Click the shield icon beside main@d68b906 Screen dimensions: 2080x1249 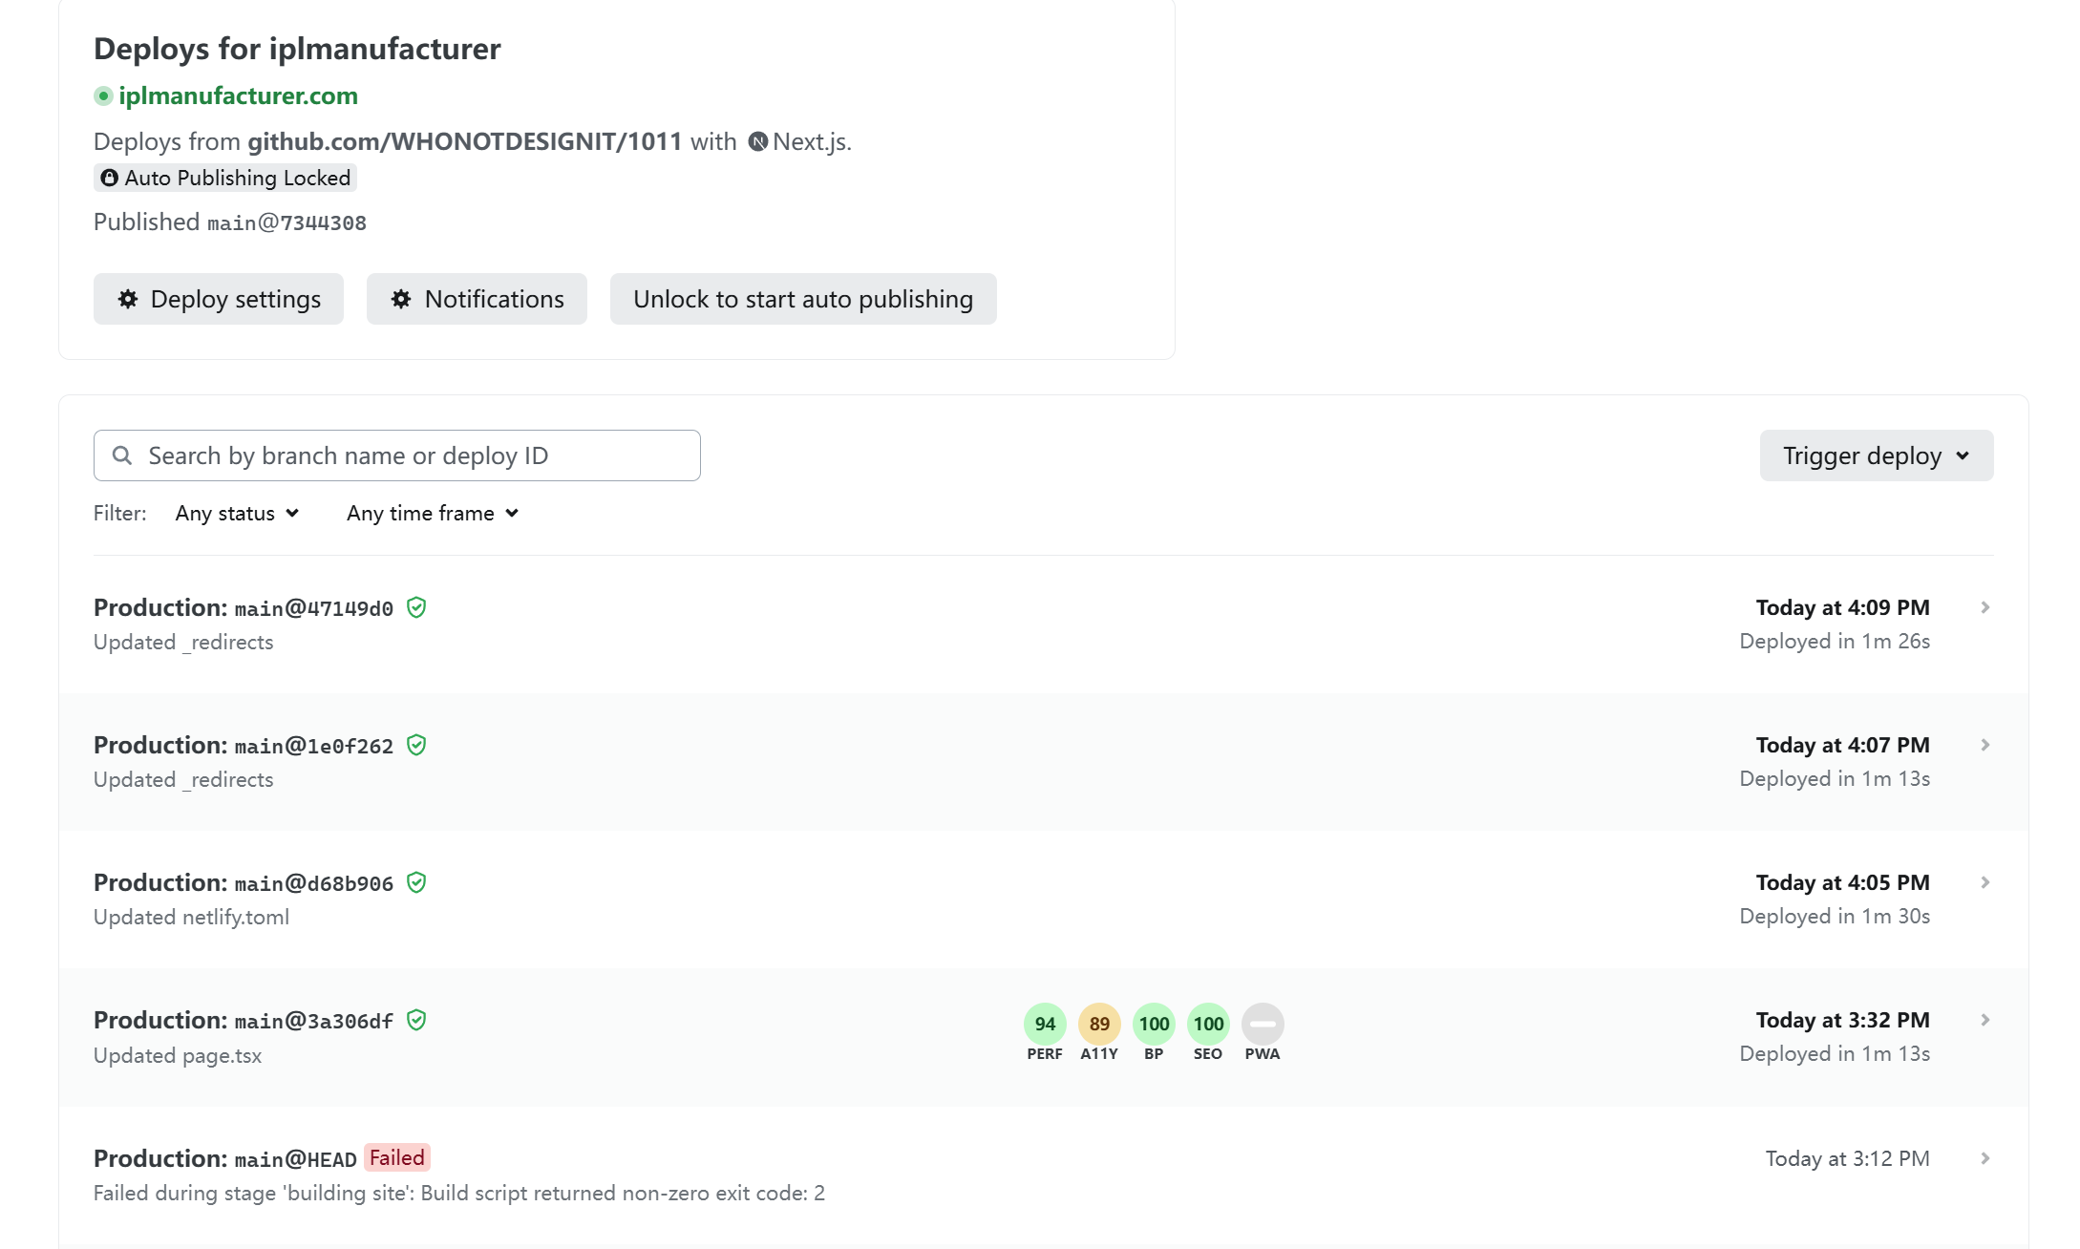pos(416,882)
